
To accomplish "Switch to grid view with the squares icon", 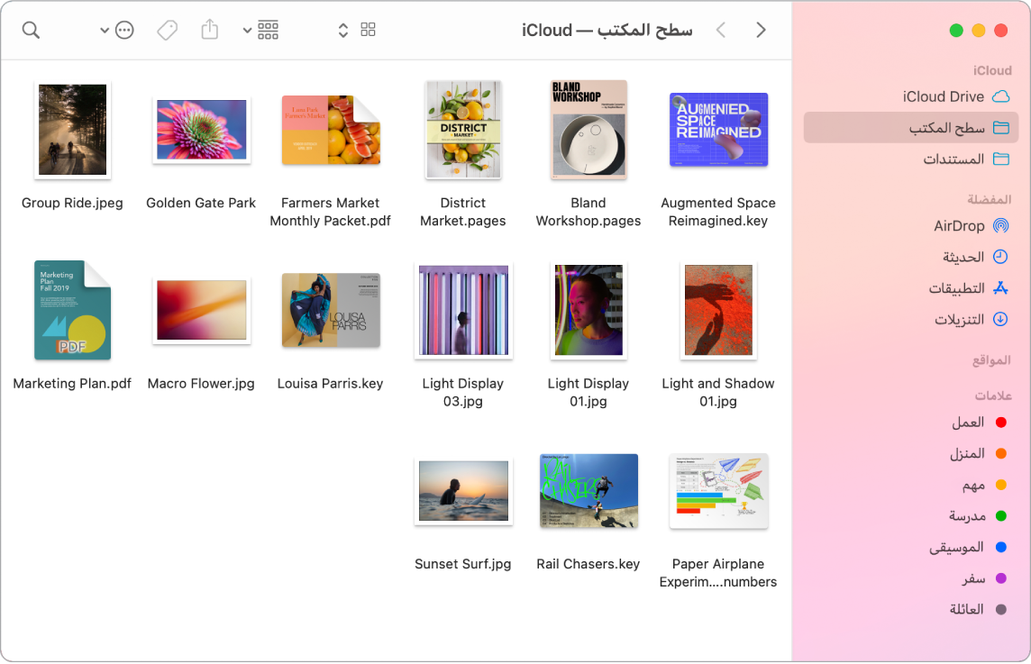I will pos(368,30).
